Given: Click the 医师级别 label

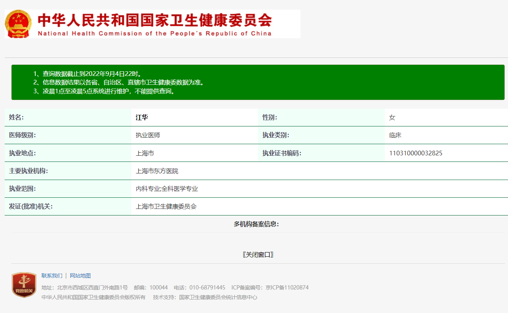Looking at the screenshot, I should (22, 135).
